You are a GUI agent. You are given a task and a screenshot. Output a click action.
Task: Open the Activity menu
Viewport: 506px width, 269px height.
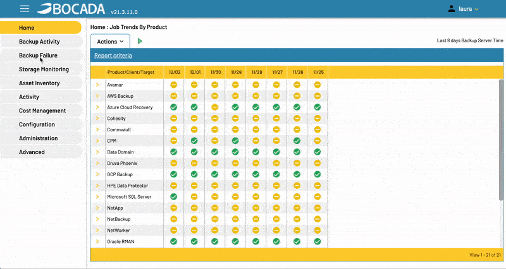[40, 97]
